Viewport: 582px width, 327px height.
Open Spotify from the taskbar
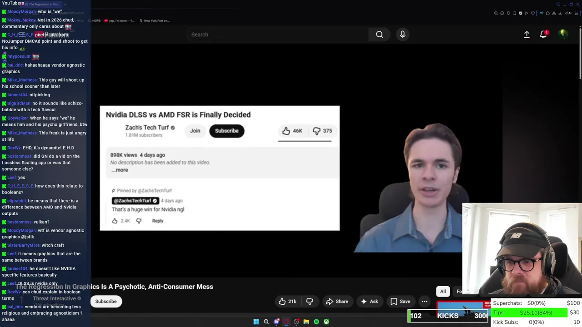click(316, 322)
